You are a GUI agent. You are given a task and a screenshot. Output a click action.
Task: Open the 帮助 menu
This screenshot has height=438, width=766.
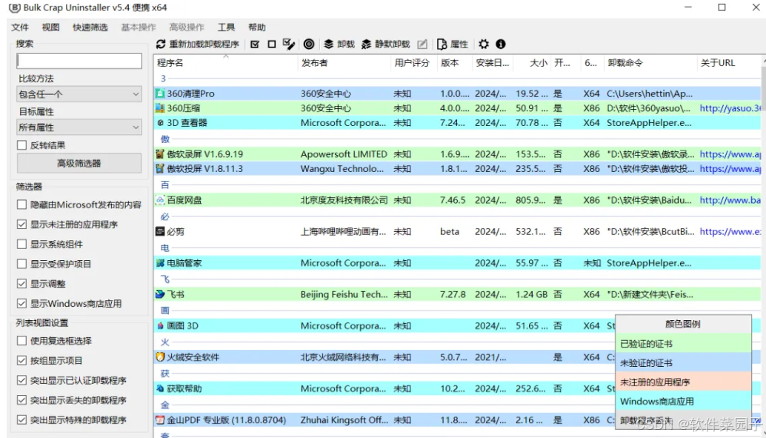click(257, 27)
